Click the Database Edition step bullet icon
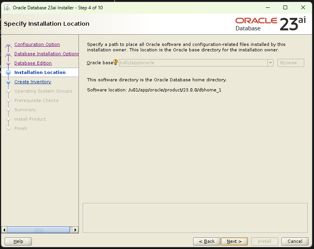The width and height of the screenshot is (314, 249). point(9,63)
